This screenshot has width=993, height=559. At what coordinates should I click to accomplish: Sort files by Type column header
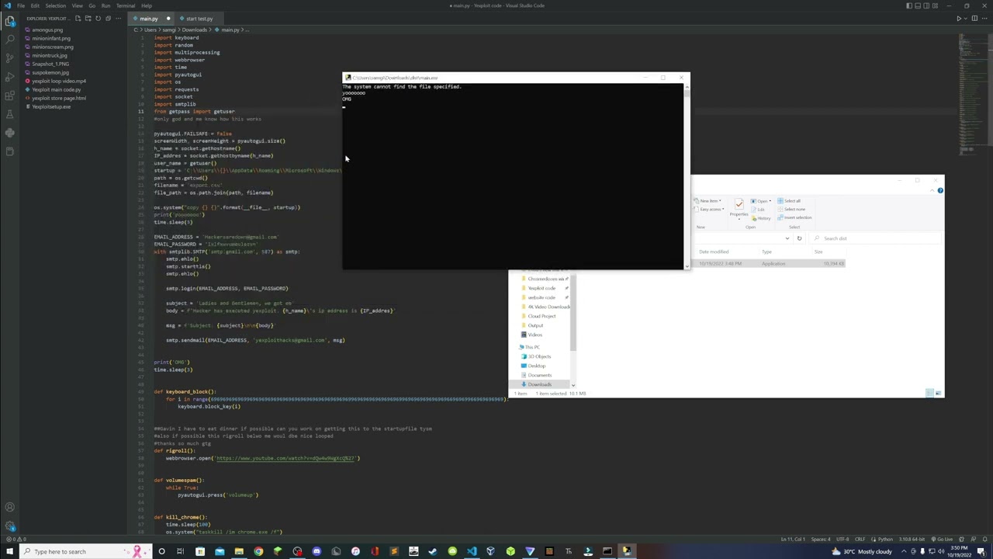click(766, 252)
